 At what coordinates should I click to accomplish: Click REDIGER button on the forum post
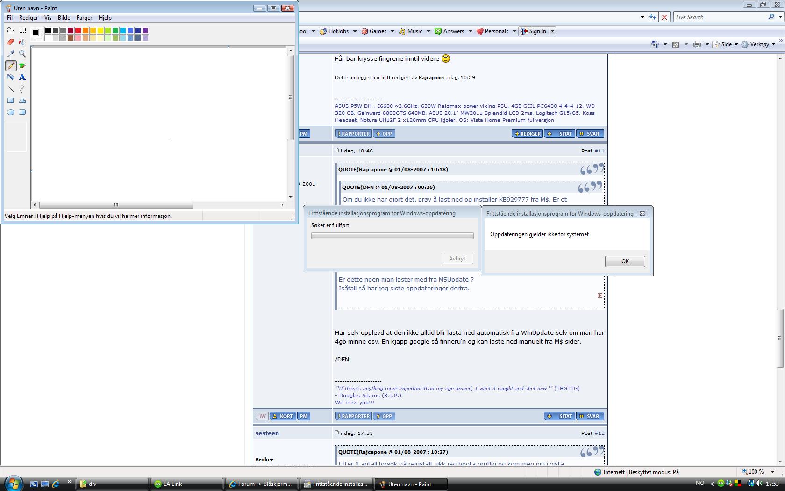pyautogui.click(x=527, y=134)
